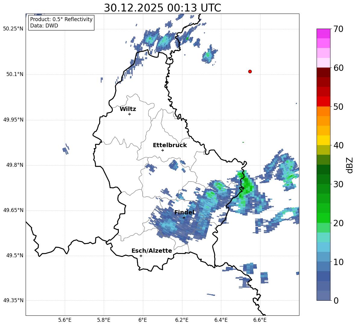Click the 6.6°E longitude label
The height and width of the screenshot is (326, 357).
tap(260, 320)
